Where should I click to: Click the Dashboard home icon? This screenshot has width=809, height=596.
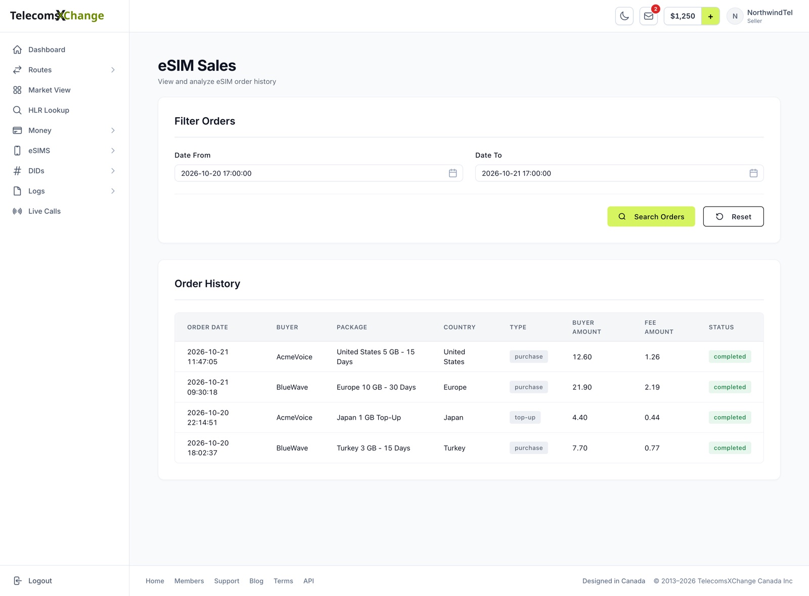(17, 49)
